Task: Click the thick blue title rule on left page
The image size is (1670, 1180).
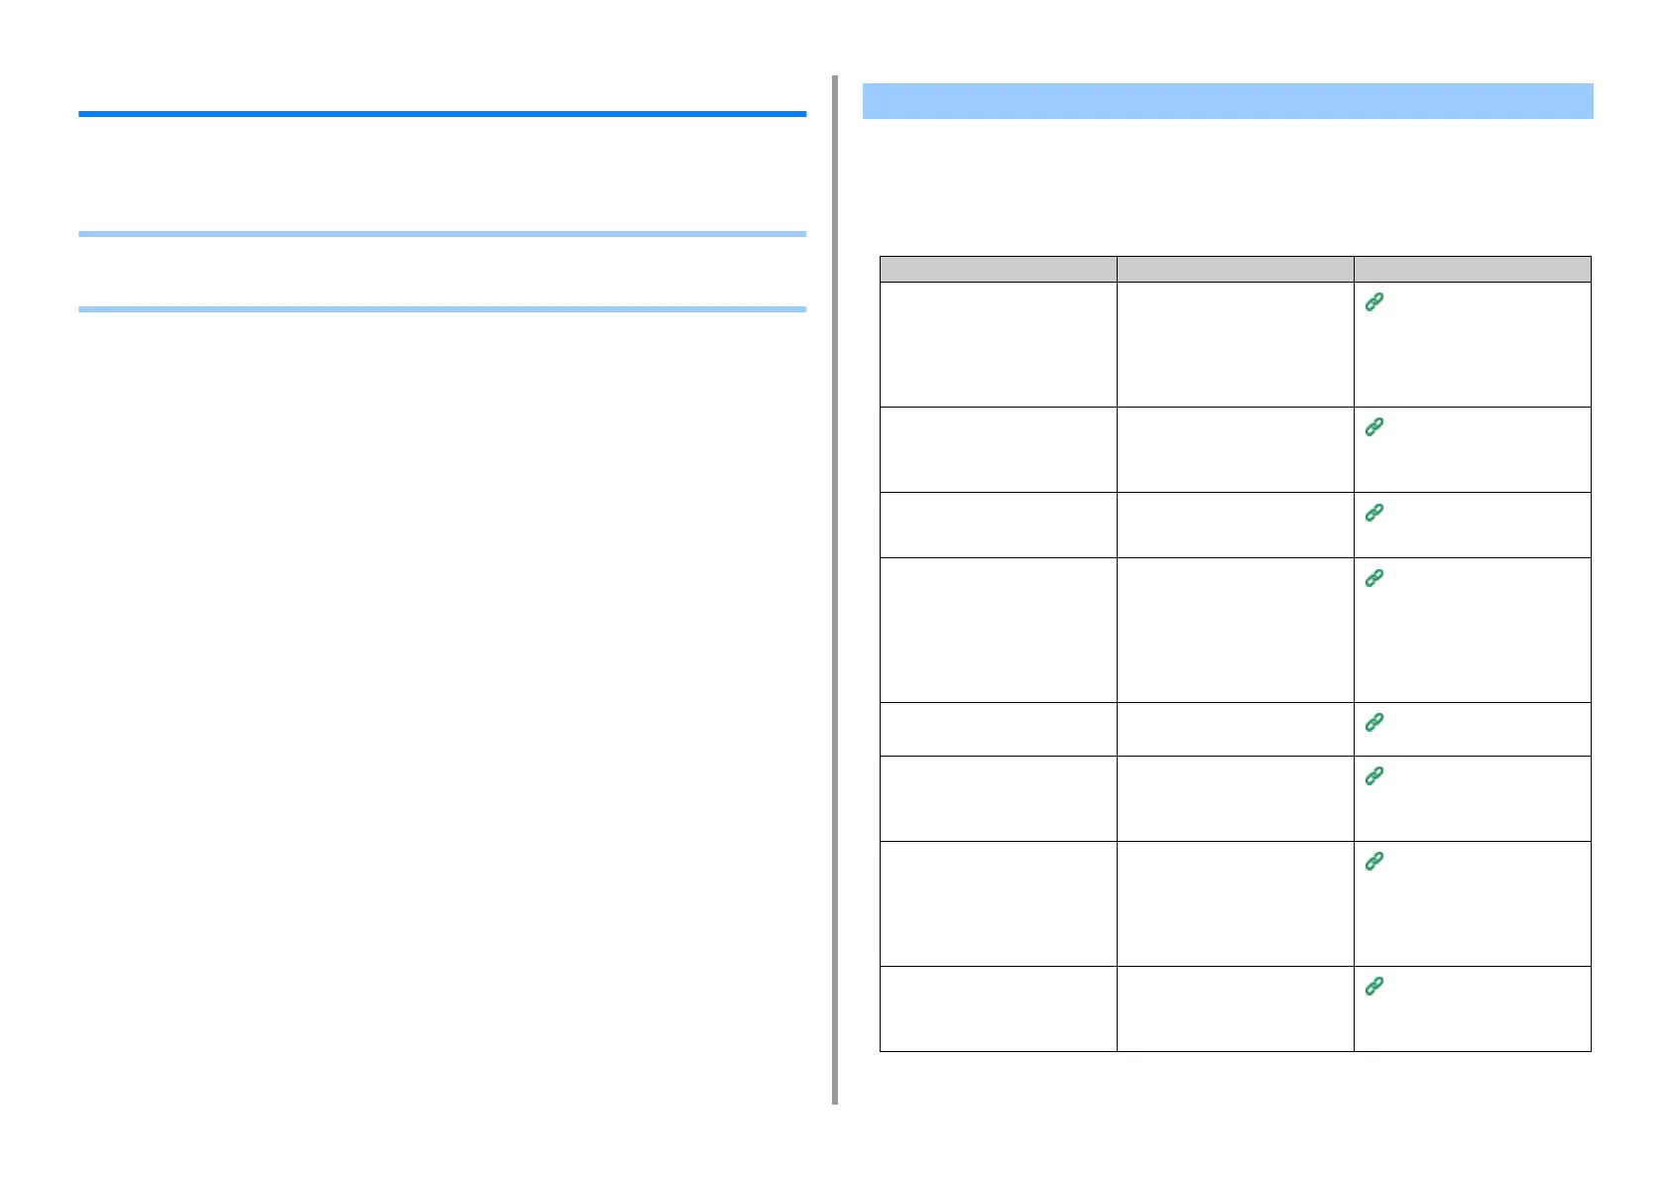Action: [442, 114]
